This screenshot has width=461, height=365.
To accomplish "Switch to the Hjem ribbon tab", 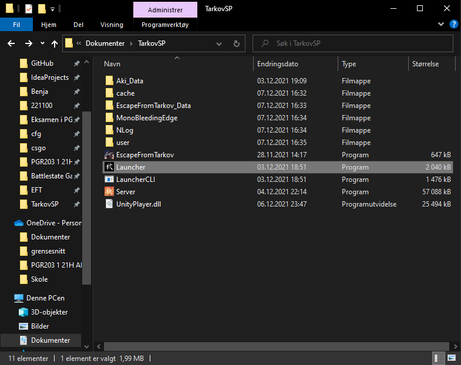I will [49, 25].
